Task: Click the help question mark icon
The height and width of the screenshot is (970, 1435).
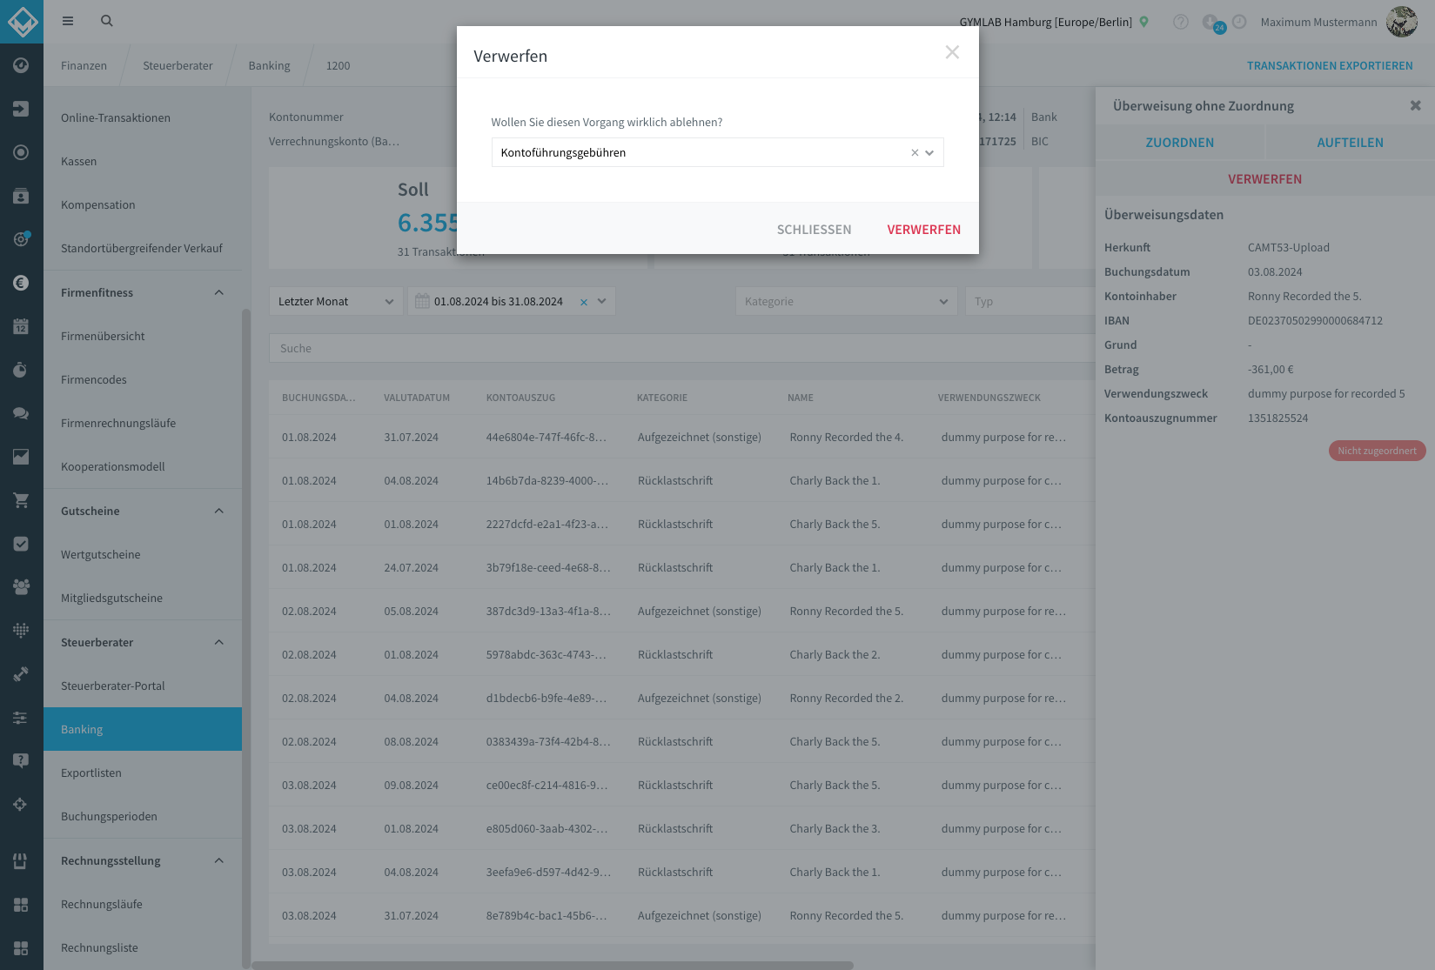Action: tap(1181, 22)
